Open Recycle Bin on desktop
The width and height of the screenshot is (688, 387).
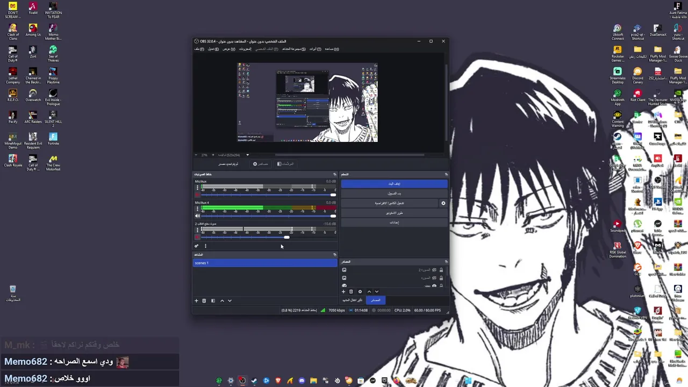click(13, 293)
